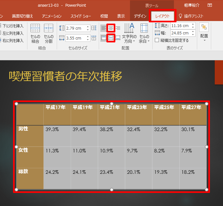Viewport: 223px width, 206px height.
Task: Click the Split Cells (セルの分割) icon
Action: (48, 28)
